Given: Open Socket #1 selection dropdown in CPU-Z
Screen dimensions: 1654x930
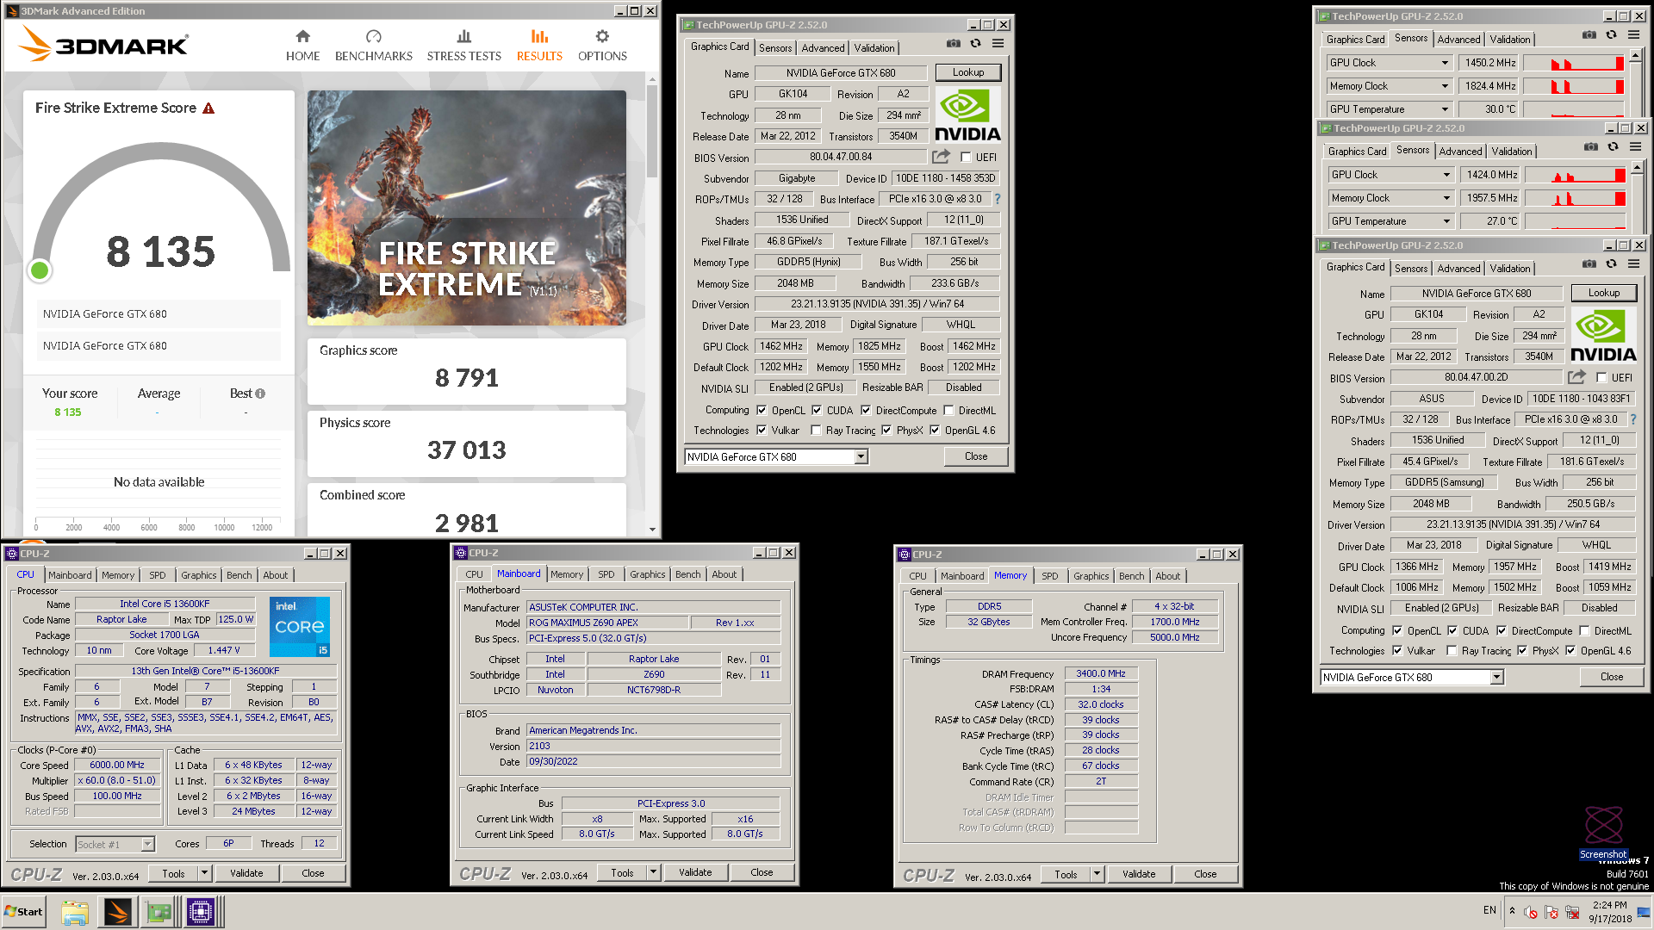Looking at the screenshot, I should tap(147, 845).
